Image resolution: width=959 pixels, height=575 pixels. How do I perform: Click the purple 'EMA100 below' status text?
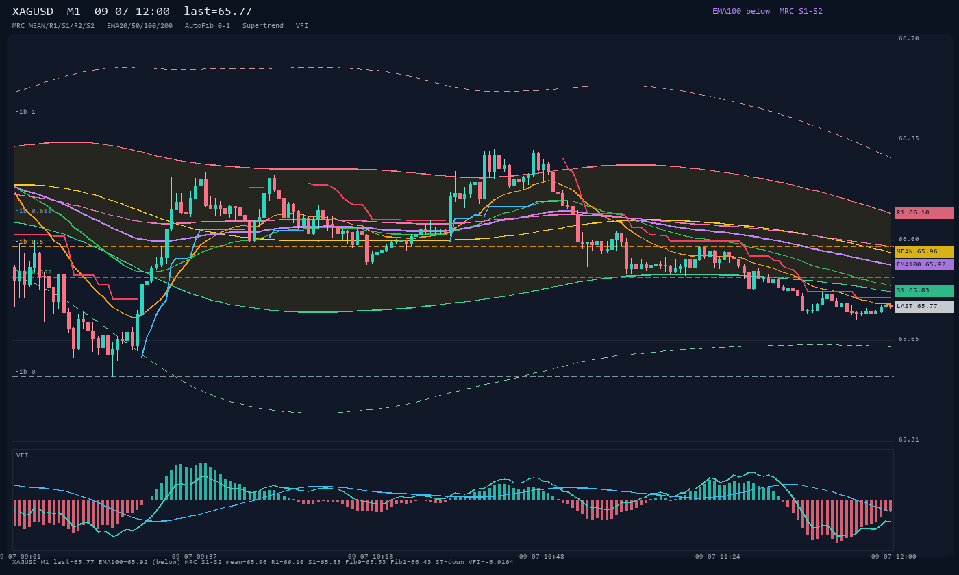click(x=741, y=11)
